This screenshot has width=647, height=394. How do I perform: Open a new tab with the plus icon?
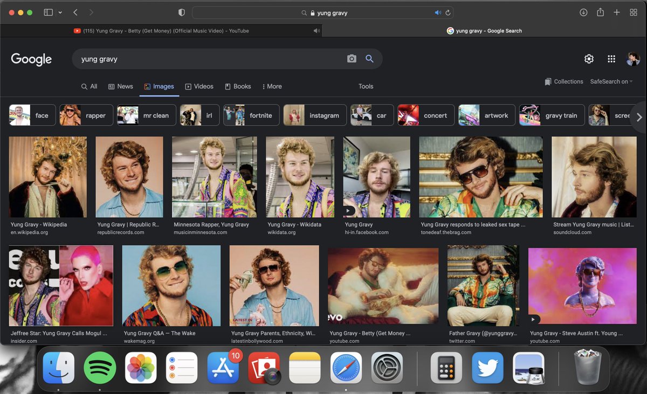[617, 12]
